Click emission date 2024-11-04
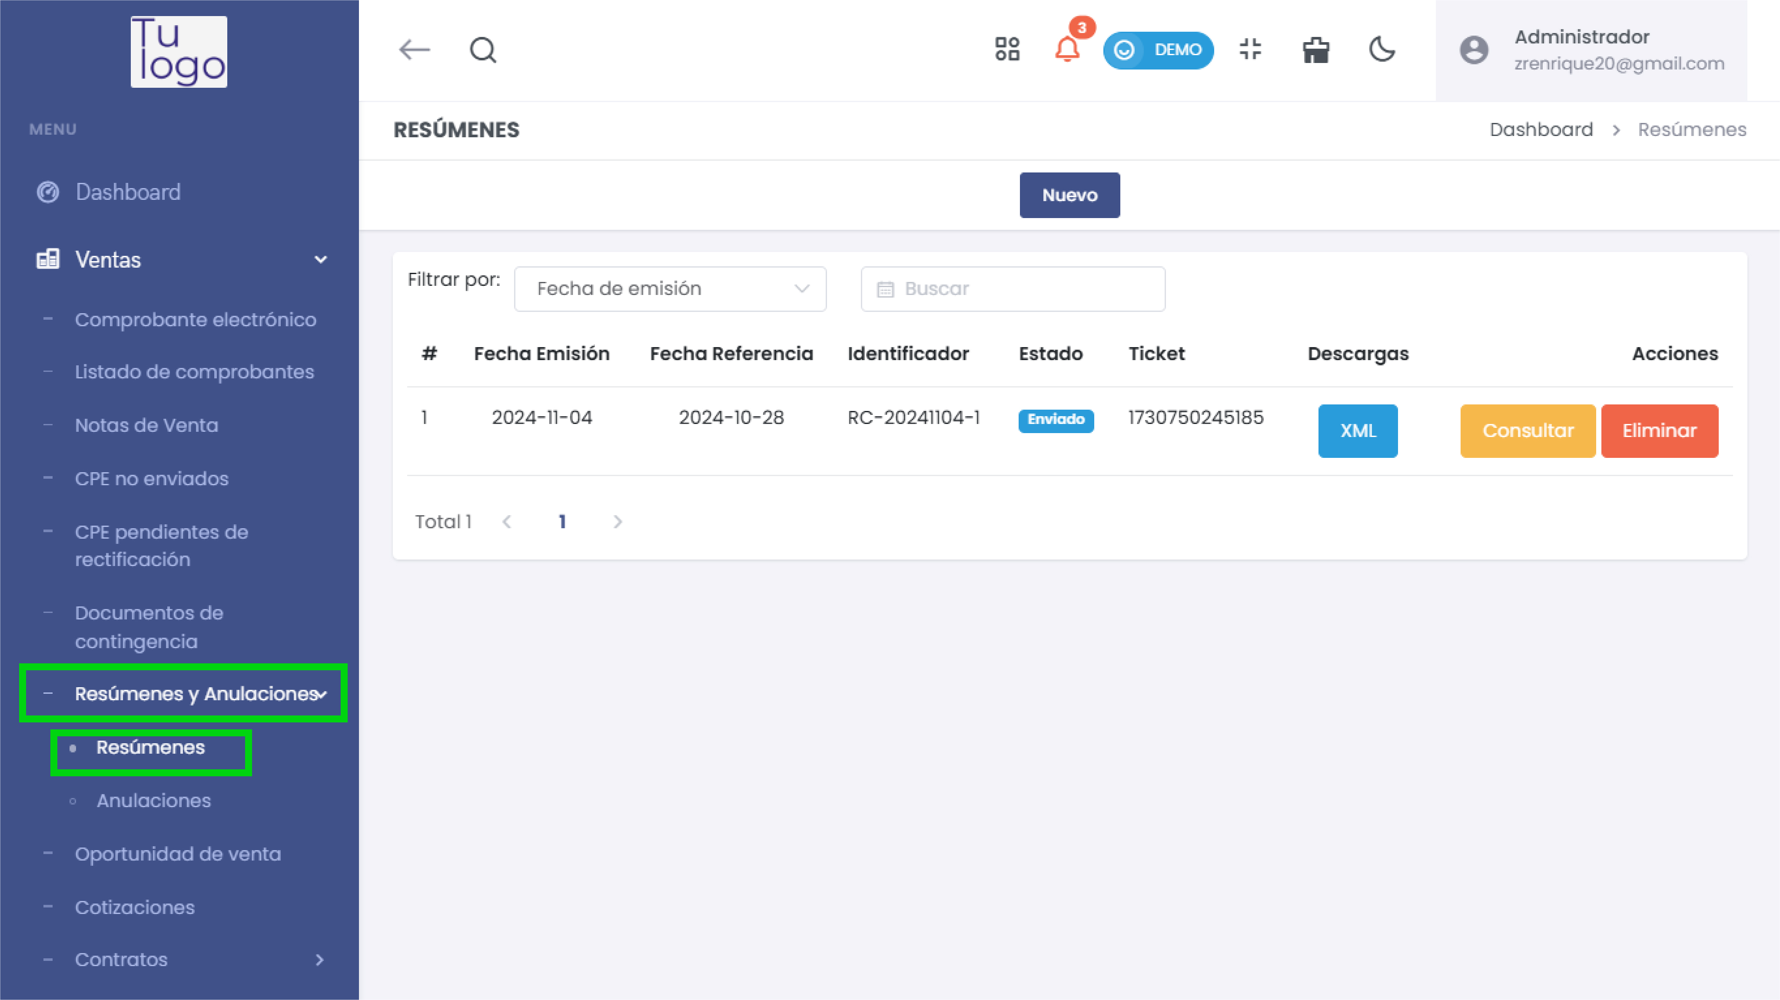This screenshot has width=1780, height=1000. tap(542, 418)
